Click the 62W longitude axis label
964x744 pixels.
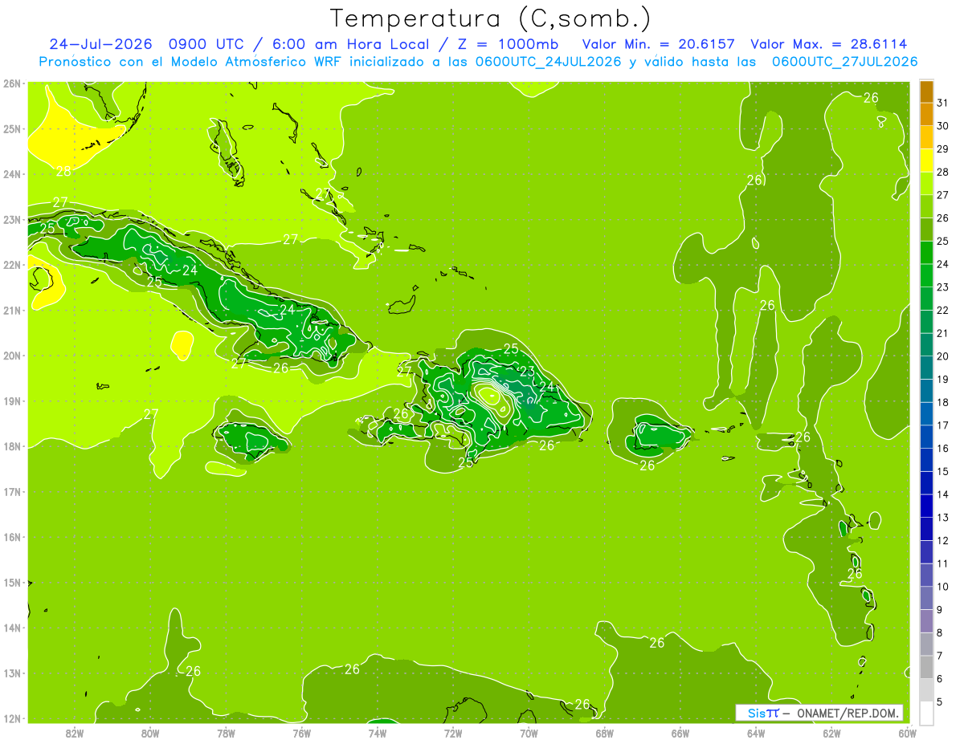click(x=831, y=733)
